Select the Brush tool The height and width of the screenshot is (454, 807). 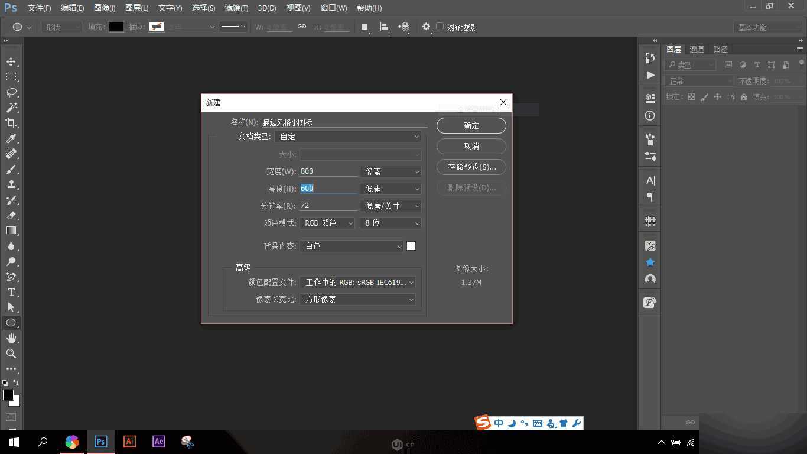(12, 169)
